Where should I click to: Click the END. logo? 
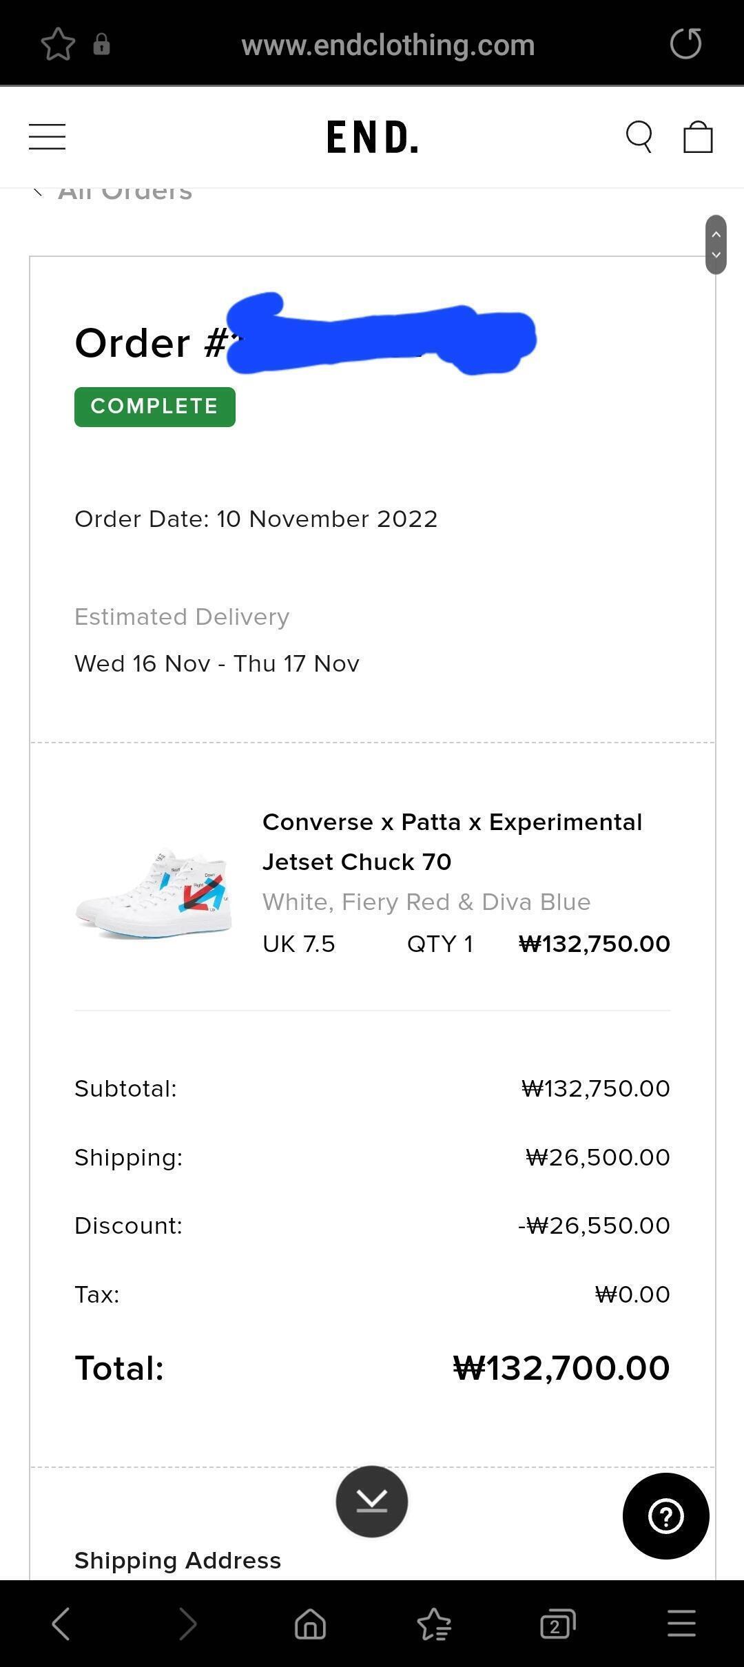point(372,136)
